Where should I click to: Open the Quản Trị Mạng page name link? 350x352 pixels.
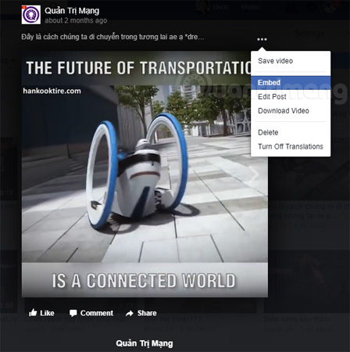point(72,11)
